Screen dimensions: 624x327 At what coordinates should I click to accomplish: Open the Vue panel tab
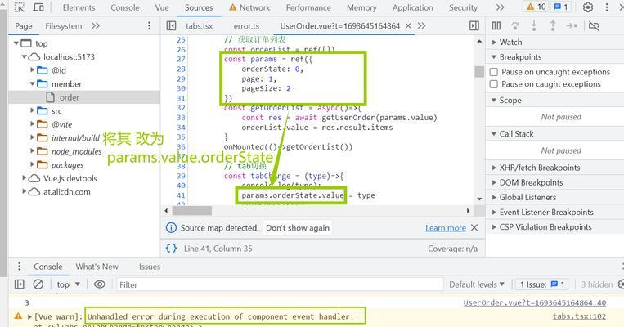point(162,7)
